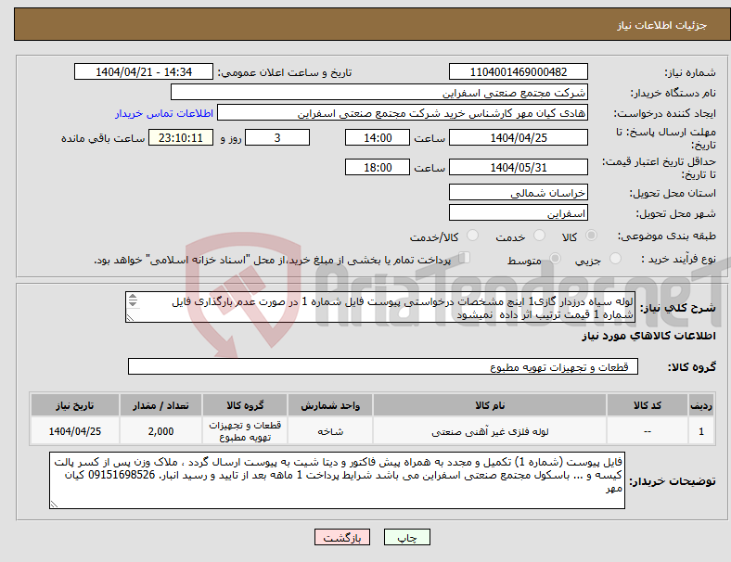
Task: Click the province field خراسان شمالی
Action: tap(518, 193)
